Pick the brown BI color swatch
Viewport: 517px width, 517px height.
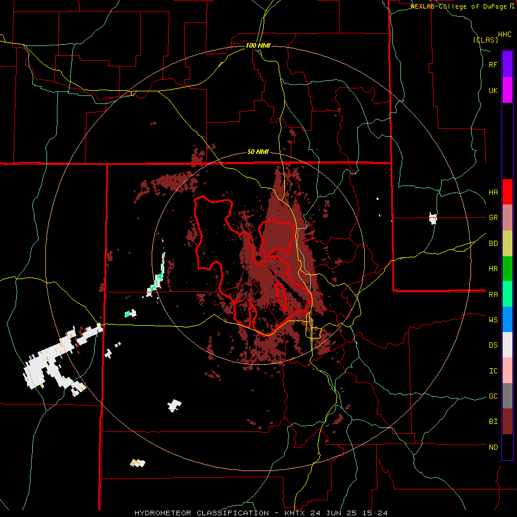(507, 422)
